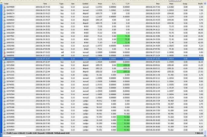Image resolution: width=207 pixels, height=137 pixels.
Task: Click the total balance 7 066.65
Action: point(199,133)
